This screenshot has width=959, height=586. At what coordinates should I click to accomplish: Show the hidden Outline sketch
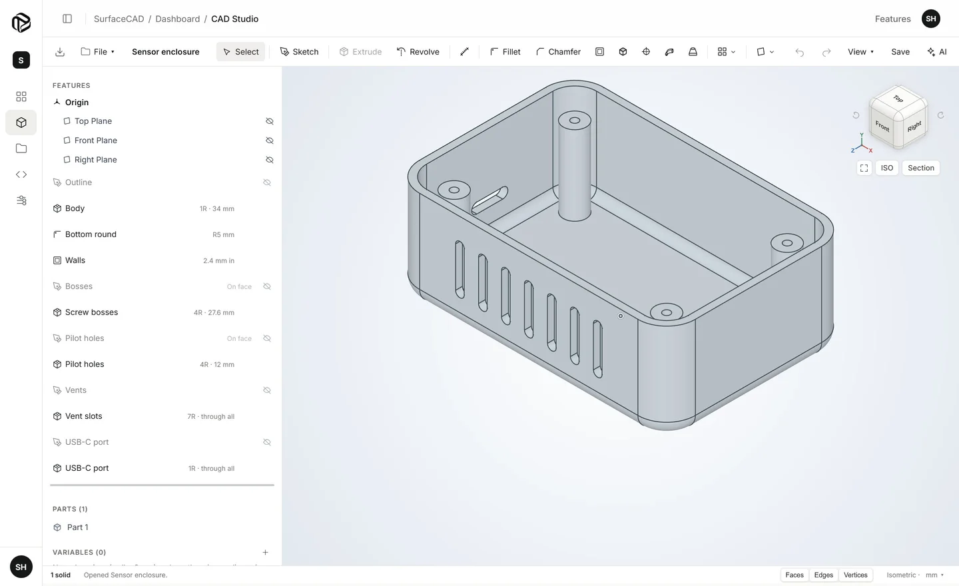point(267,182)
